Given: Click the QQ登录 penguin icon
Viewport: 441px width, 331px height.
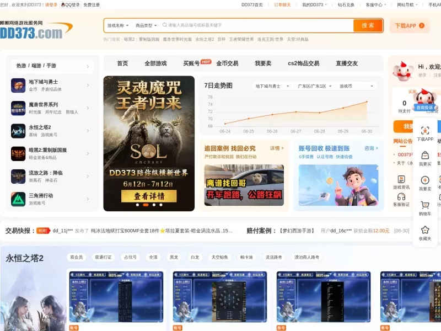Looking at the screenshot, I should click(x=63, y=5).
